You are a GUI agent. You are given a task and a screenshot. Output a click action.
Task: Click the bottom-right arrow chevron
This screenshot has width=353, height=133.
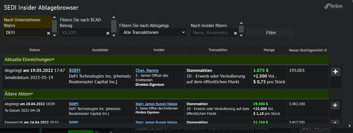click(x=349, y=126)
